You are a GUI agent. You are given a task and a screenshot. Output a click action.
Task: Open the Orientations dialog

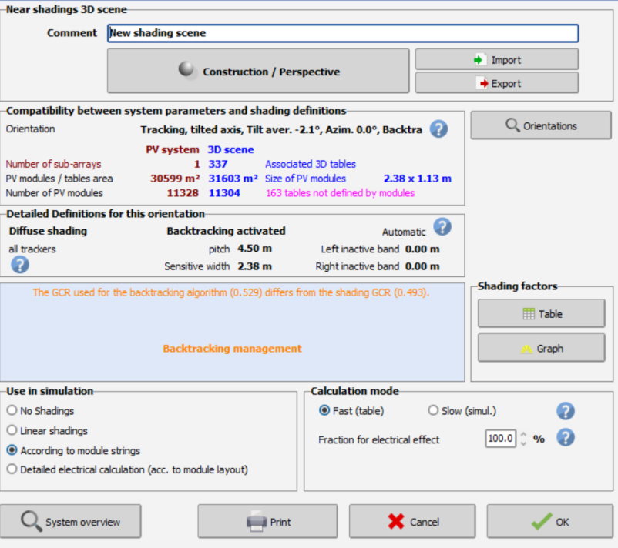tap(540, 125)
